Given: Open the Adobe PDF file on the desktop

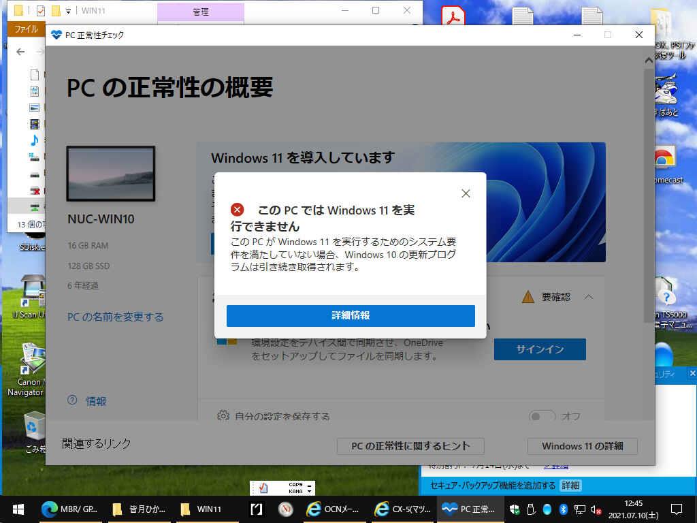Looking at the screenshot, I should pos(453,16).
